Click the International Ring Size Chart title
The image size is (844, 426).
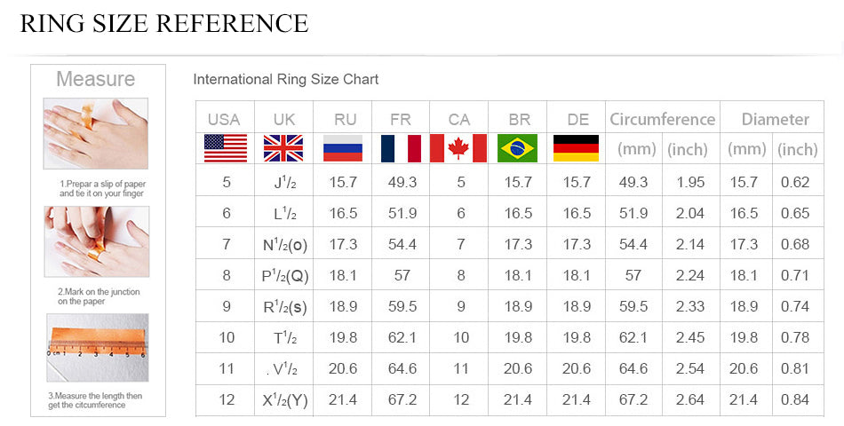[x=286, y=80]
